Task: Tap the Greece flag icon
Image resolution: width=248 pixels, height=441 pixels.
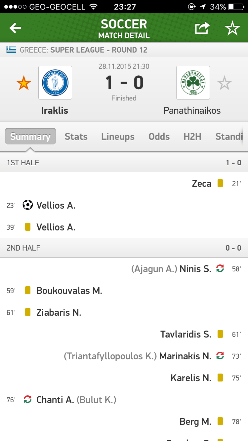Action: pos(11,50)
